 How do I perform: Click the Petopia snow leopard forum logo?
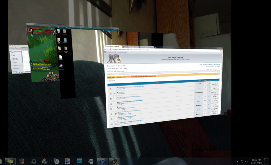click(x=114, y=59)
